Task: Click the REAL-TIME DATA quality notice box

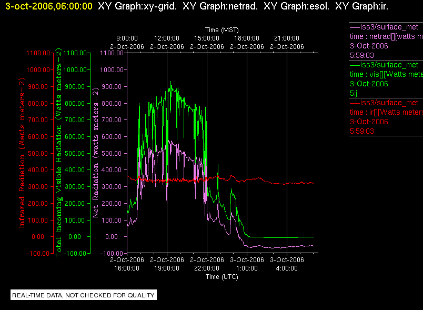Action: 84,295
